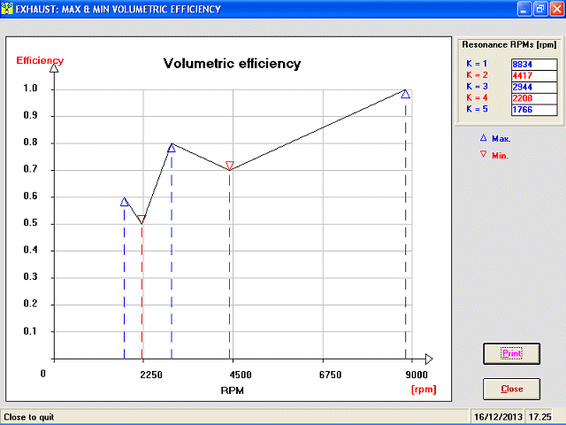Screen dimensions: 566x425
Task: Click the 2250 x-axis value
Action: (151, 375)
